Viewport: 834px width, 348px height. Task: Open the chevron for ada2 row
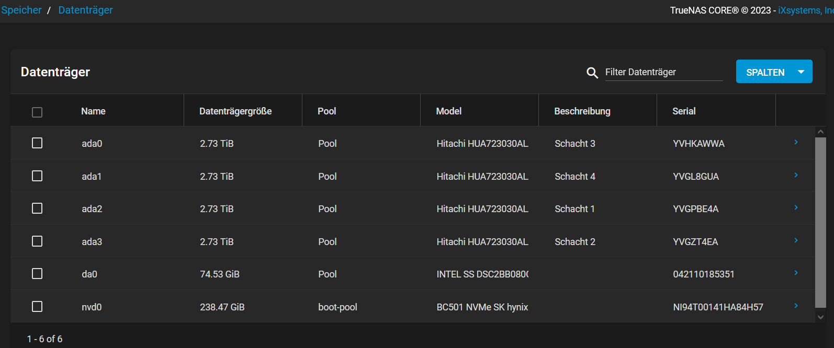pyautogui.click(x=796, y=207)
